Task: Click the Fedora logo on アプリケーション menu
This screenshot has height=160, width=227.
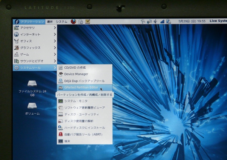Action: 17,22
